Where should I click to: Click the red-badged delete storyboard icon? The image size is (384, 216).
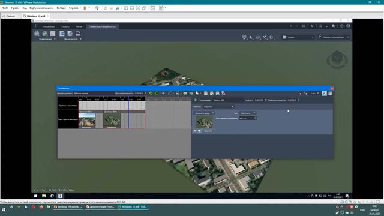[x=223, y=94]
